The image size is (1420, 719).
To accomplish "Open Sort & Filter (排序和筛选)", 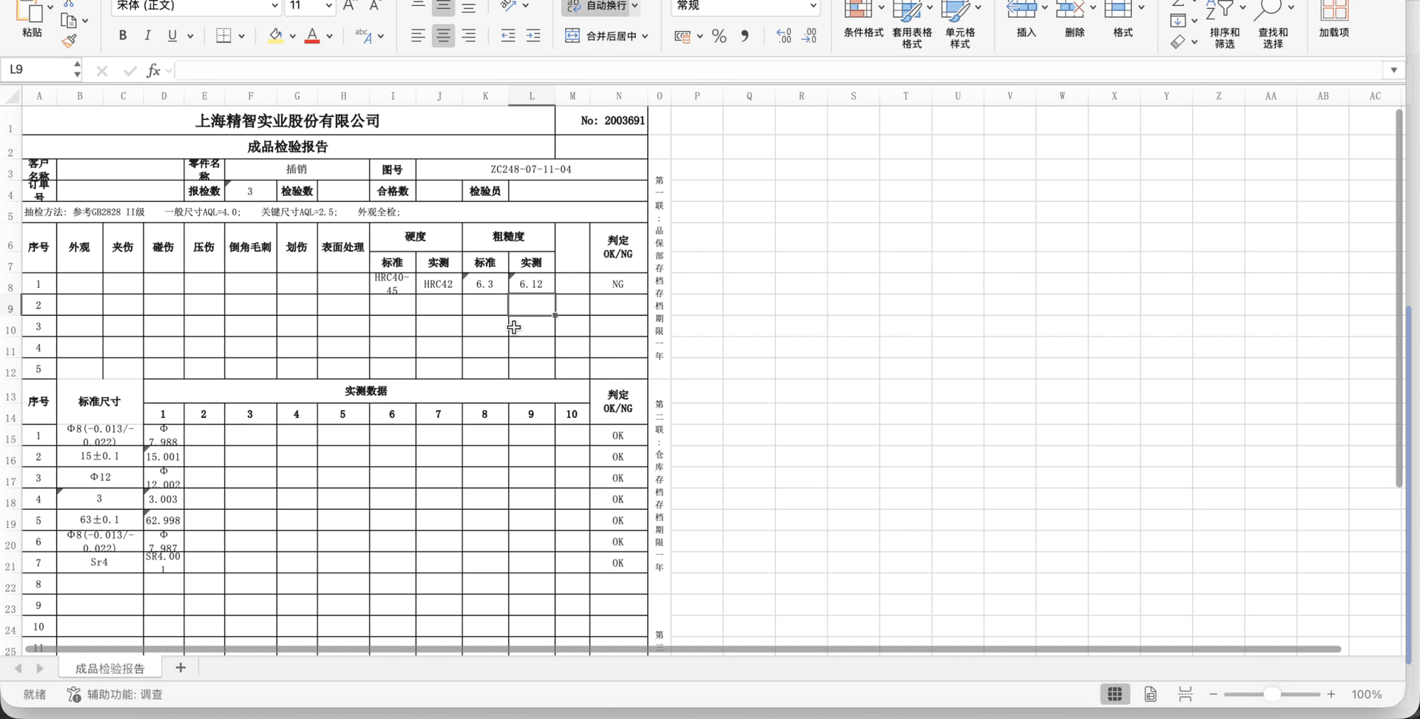I will [x=1225, y=25].
